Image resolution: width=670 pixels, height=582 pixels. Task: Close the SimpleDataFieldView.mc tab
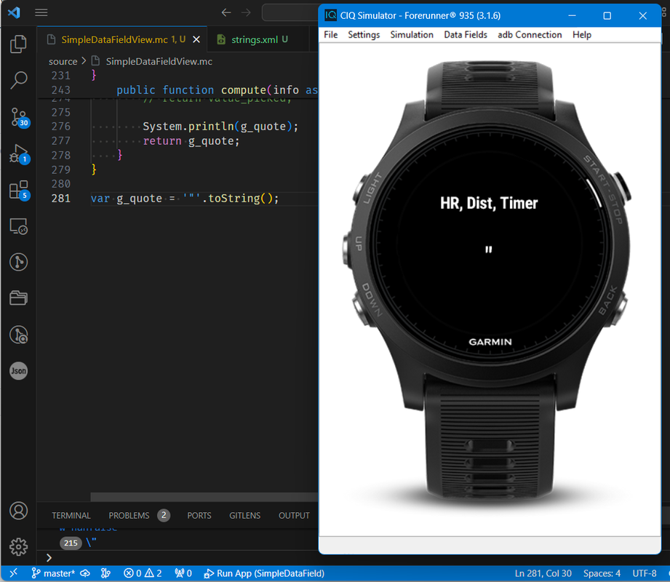(x=196, y=40)
